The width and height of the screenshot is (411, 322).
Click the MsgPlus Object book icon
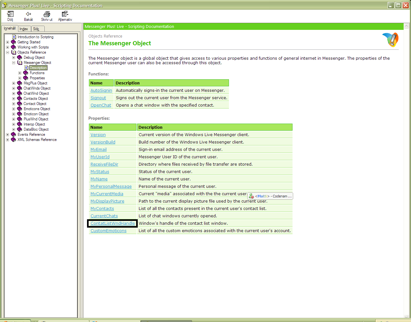pyautogui.click(x=20, y=83)
